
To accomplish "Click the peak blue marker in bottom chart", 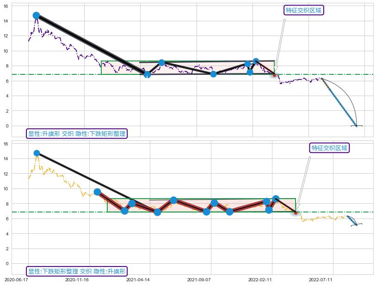I will [x=37, y=153].
